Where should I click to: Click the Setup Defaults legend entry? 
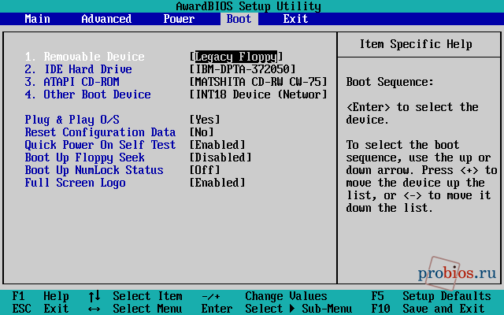pos(447,296)
